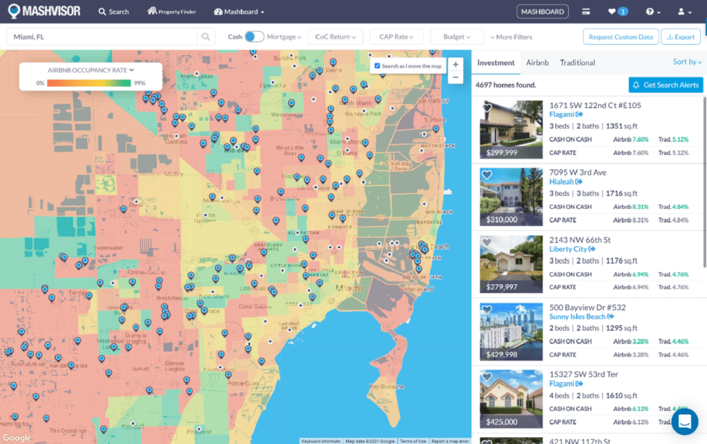Zoom in using the map plus control
707x444 pixels.
pos(456,63)
